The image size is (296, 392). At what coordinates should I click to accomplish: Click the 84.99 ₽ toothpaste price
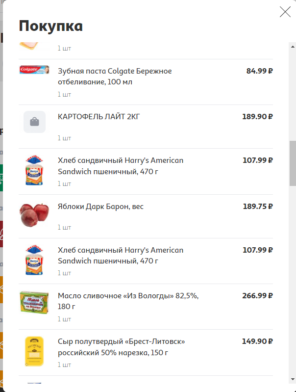point(259,71)
